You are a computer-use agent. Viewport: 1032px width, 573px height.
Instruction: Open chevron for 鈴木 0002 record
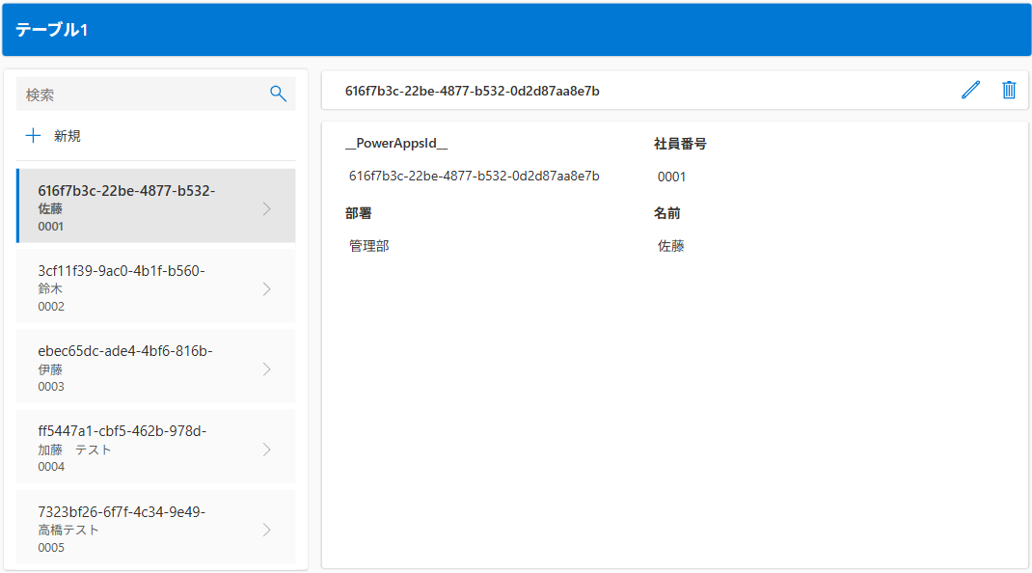[x=266, y=289]
